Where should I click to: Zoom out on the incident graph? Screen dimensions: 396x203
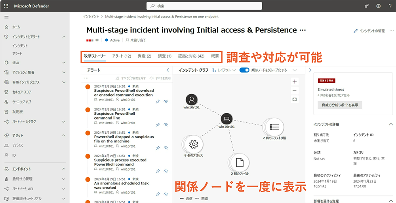coord(295,90)
